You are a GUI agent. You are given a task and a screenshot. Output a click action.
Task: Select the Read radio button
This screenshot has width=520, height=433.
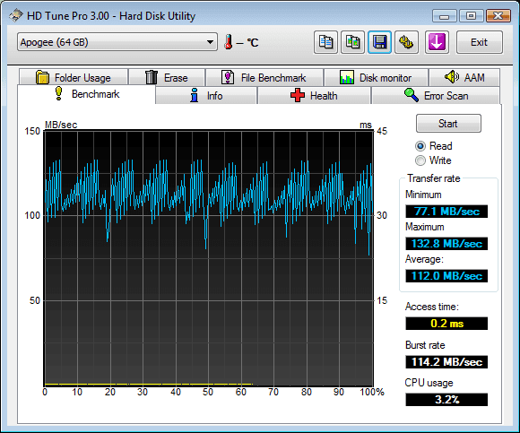(420, 146)
